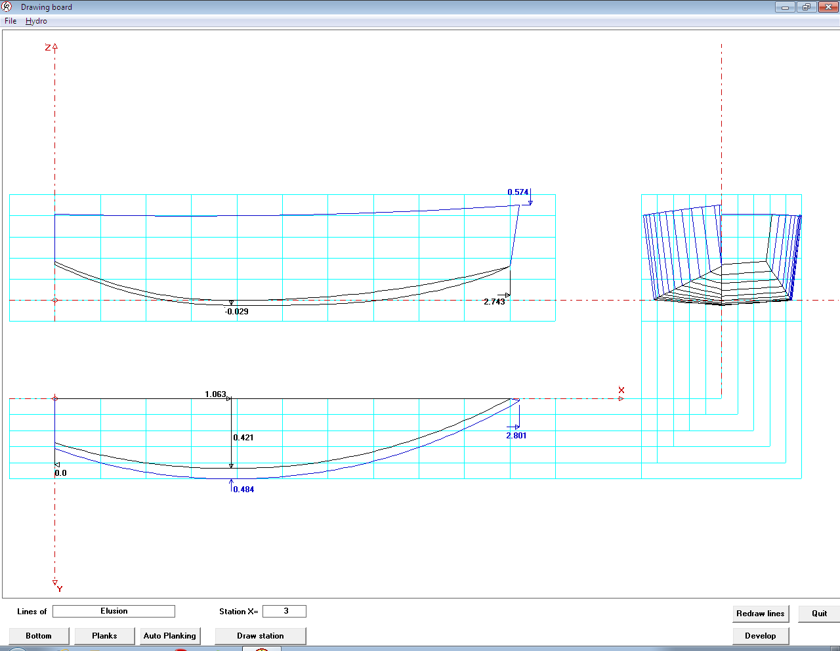Click the body plan hull sections drawing
This screenshot has height=651, width=840.
[722, 256]
